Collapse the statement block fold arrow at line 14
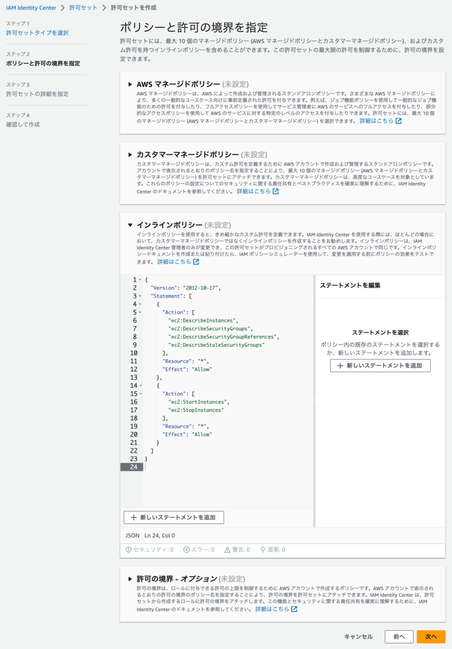The width and height of the screenshot is (452, 649). pos(140,386)
